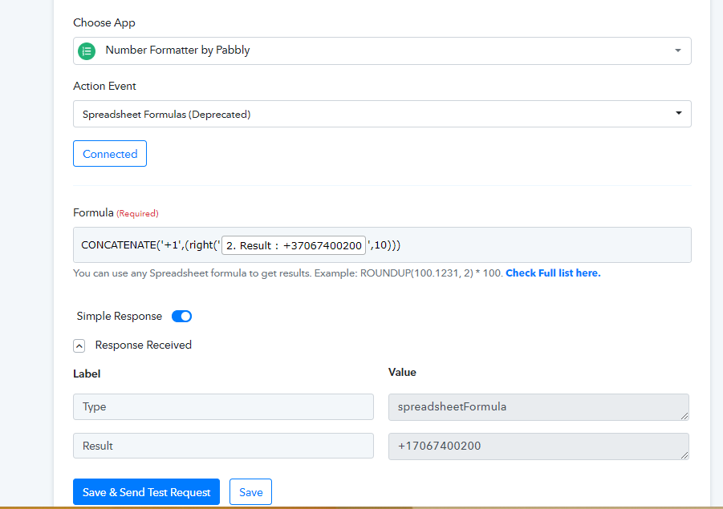Click the Choose App dropdown arrow
The width and height of the screenshot is (723, 509).
(x=678, y=50)
